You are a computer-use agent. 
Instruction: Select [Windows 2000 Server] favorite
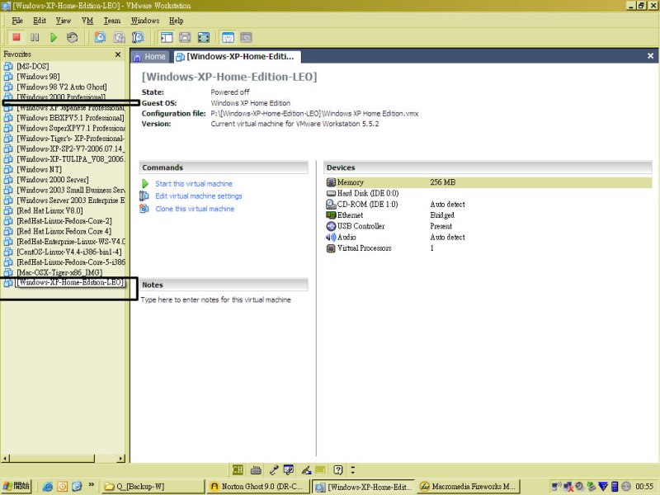click(x=53, y=180)
